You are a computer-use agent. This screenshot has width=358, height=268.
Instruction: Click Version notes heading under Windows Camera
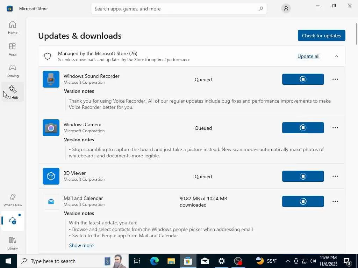pos(79,140)
